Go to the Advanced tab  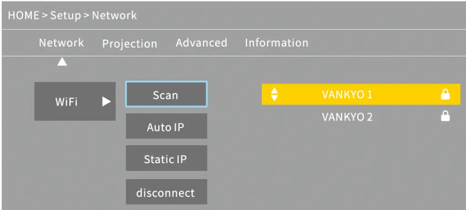click(201, 43)
